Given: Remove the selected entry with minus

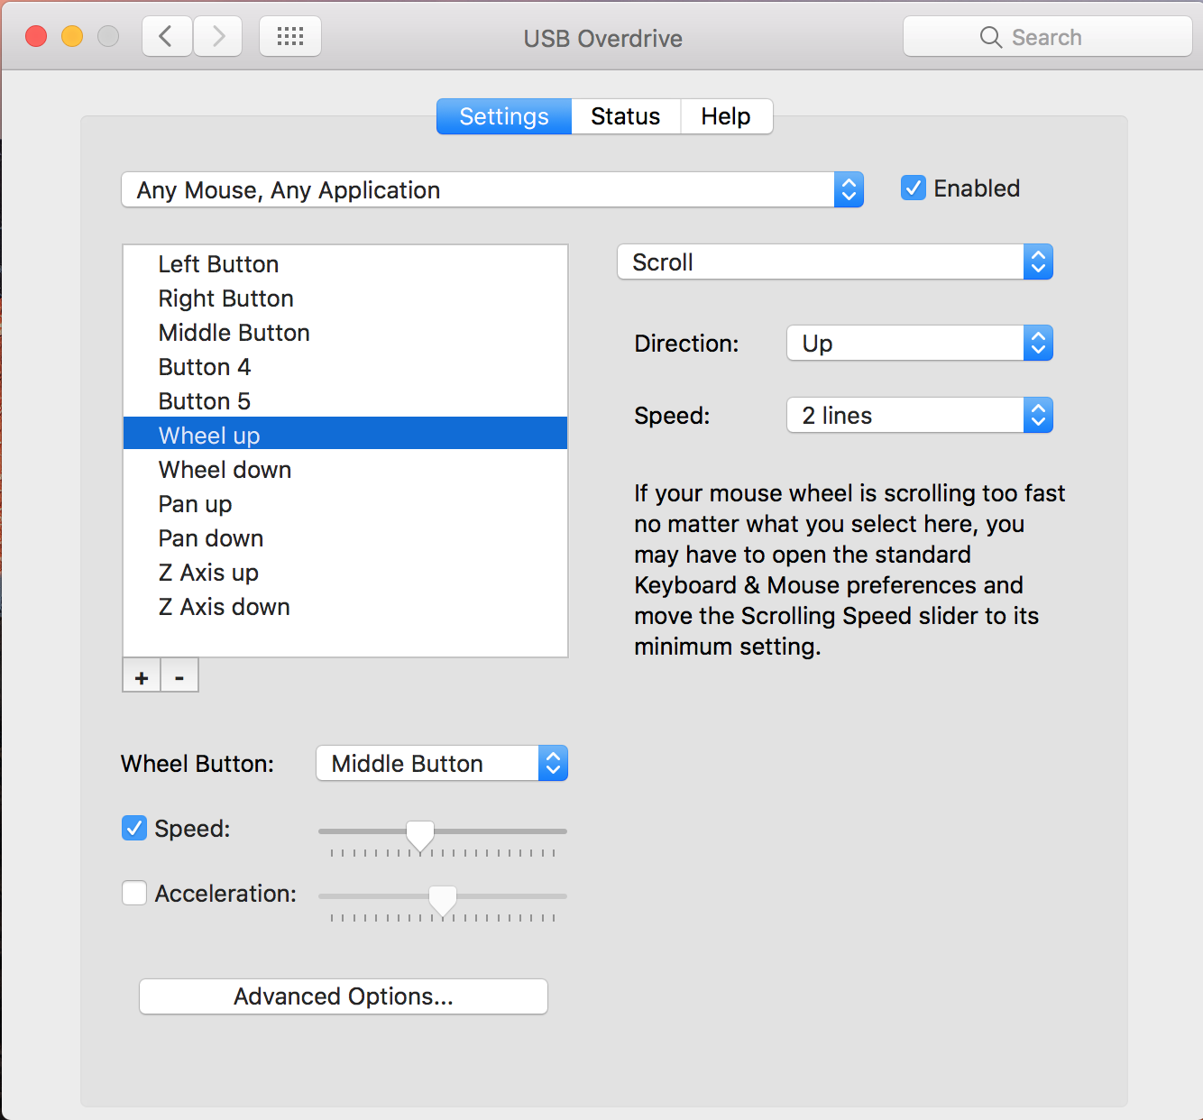Looking at the screenshot, I should tap(179, 676).
